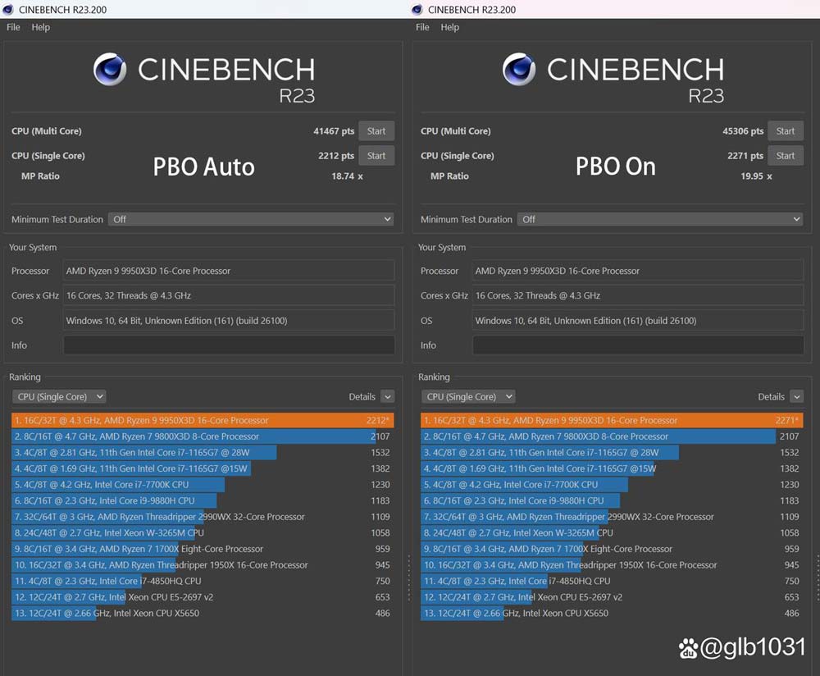Click the Cinebench sphere logo in left window

point(110,69)
